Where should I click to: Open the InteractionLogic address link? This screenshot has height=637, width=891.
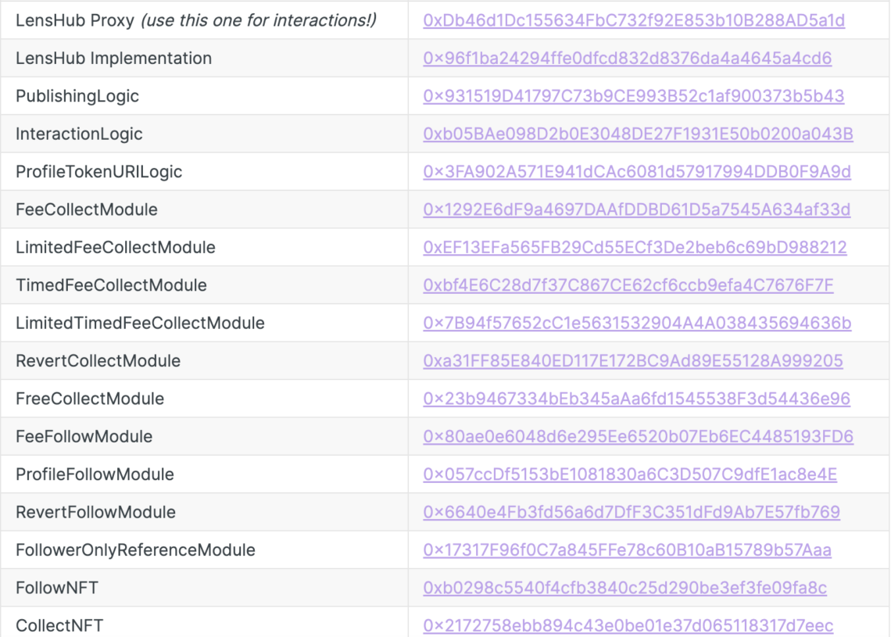coord(638,134)
